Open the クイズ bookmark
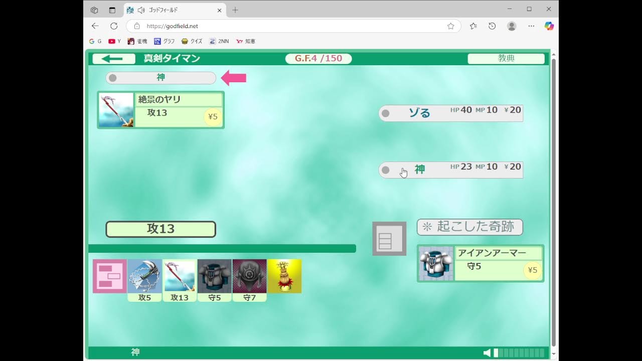This screenshot has width=642, height=361. coord(192,41)
